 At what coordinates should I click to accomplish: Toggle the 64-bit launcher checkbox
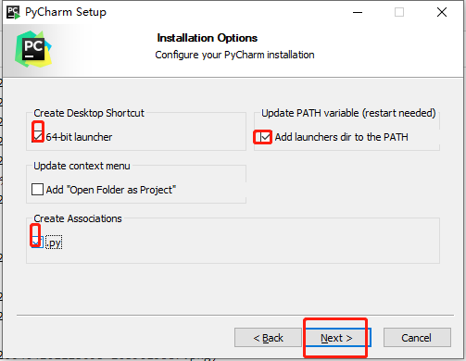37,136
